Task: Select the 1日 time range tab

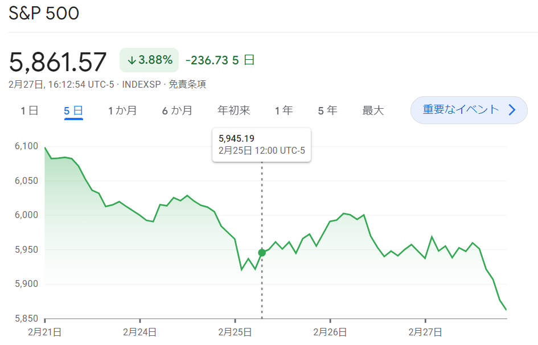Action: point(29,110)
